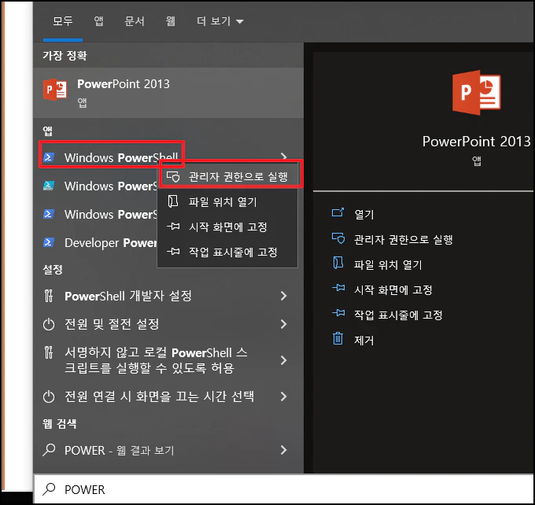Screen dimensions: 535x505
Task: Click tools icon beside PowerShell 개발자 설정
Action: tap(49, 296)
